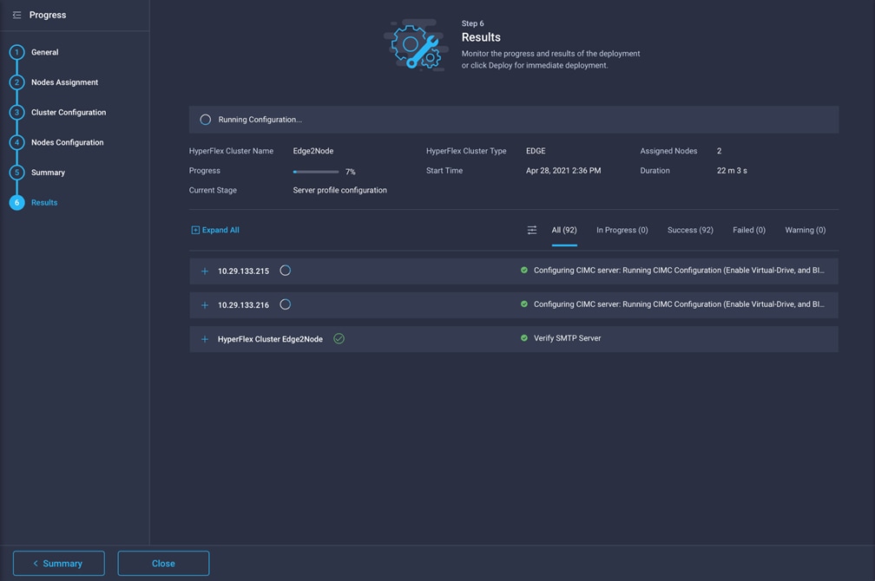Click the status circle for 10.29.133.215
This screenshot has width=875, height=581.
(x=285, y=271)
